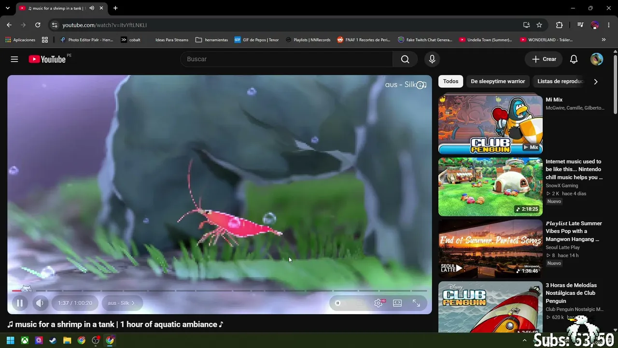Open the Aplicaciones bookmark shortcut

(x=20, y=40)
